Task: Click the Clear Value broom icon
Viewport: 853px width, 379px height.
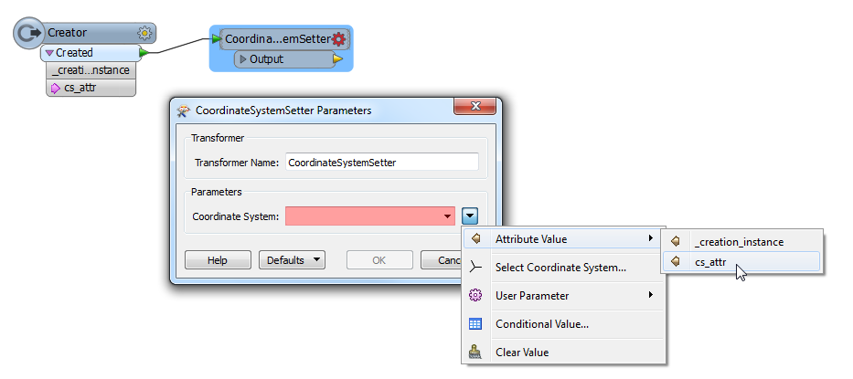Action: [x=474, y=353]
